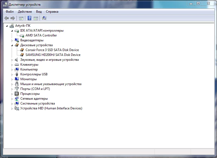Close the Диспетчер устройств window

pyautogui.click(x=208, y=4)
